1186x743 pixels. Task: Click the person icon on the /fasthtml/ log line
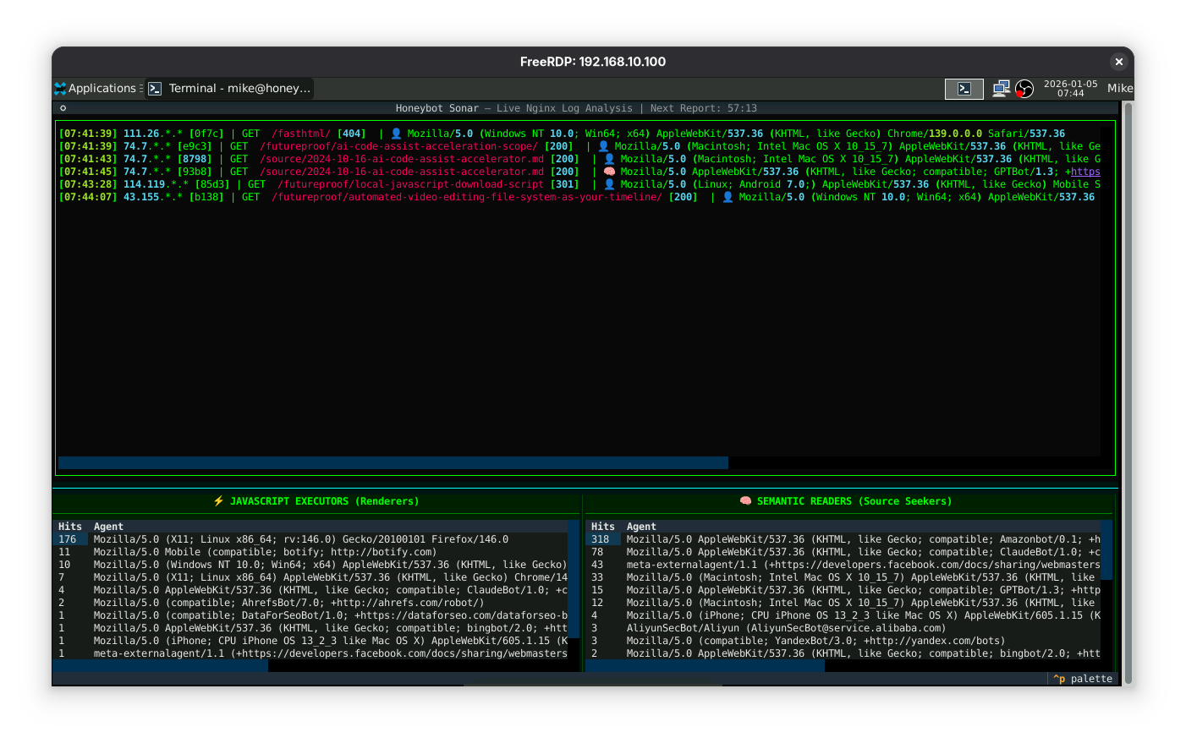pyautogui.click(x=396, y=134)
